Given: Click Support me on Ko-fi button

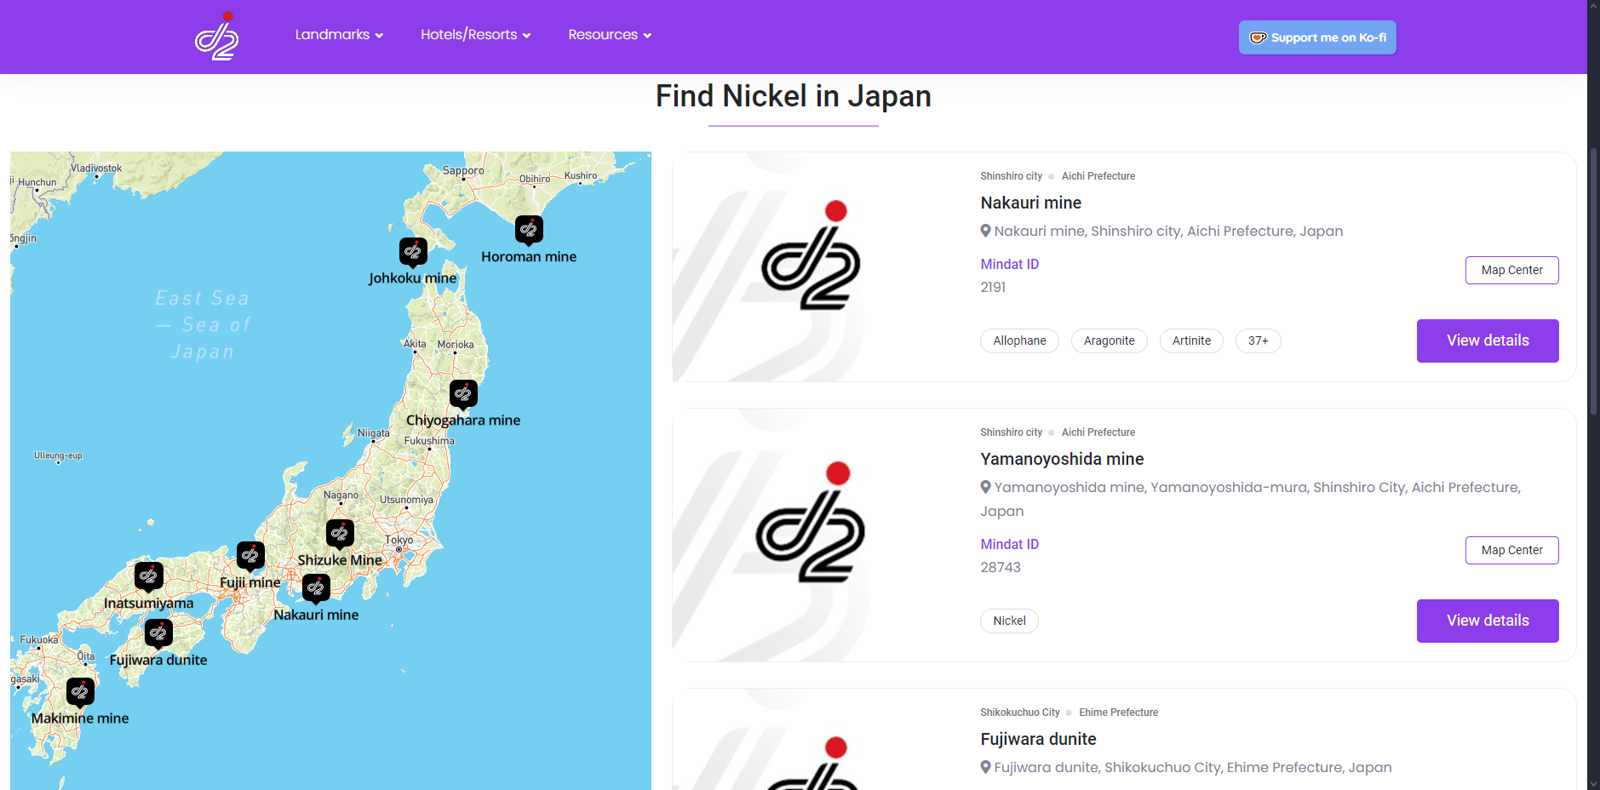Looking at the screenshot, I should [x=1316, y=37].
